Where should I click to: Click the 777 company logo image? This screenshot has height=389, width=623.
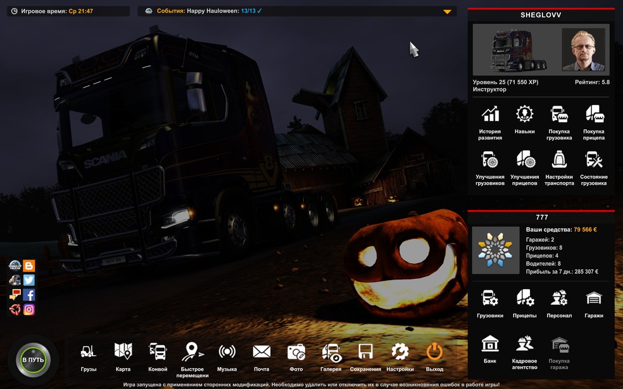click(496, 250)
